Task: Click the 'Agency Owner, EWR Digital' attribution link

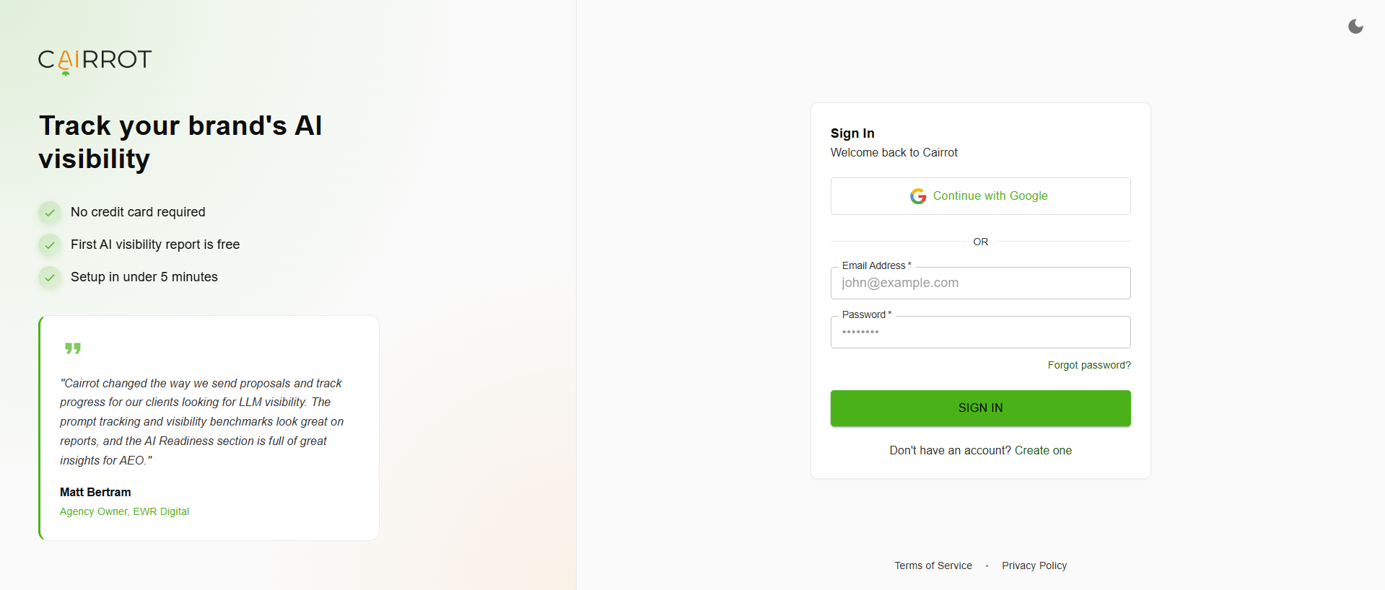Action: [124, 511]
